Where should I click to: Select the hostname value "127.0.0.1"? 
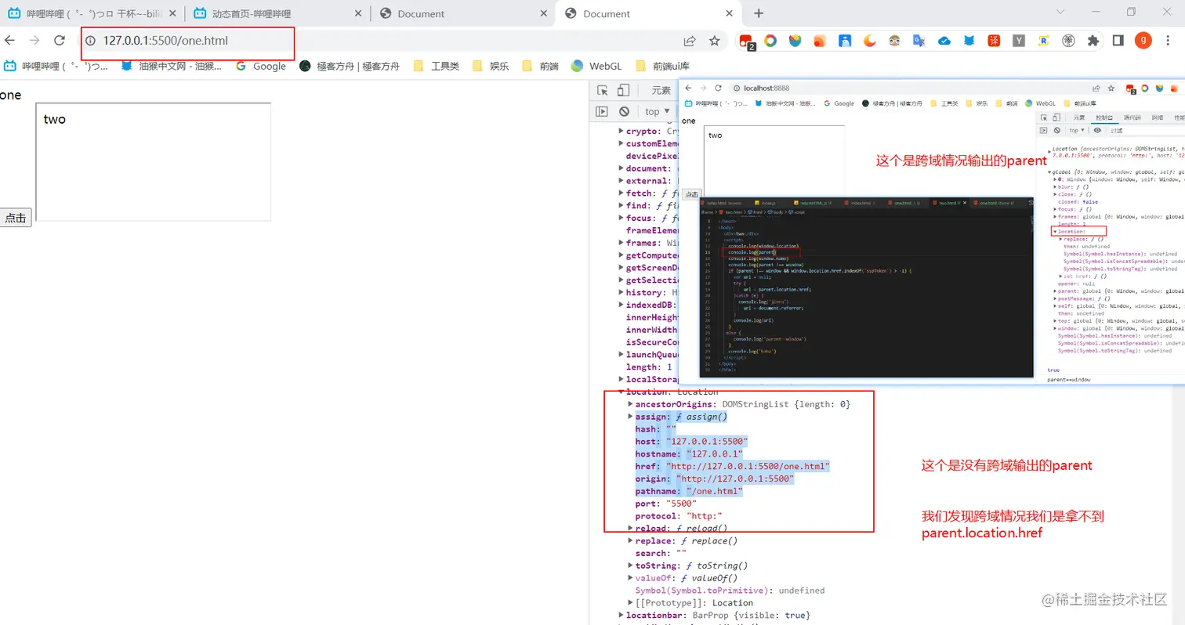714,453
